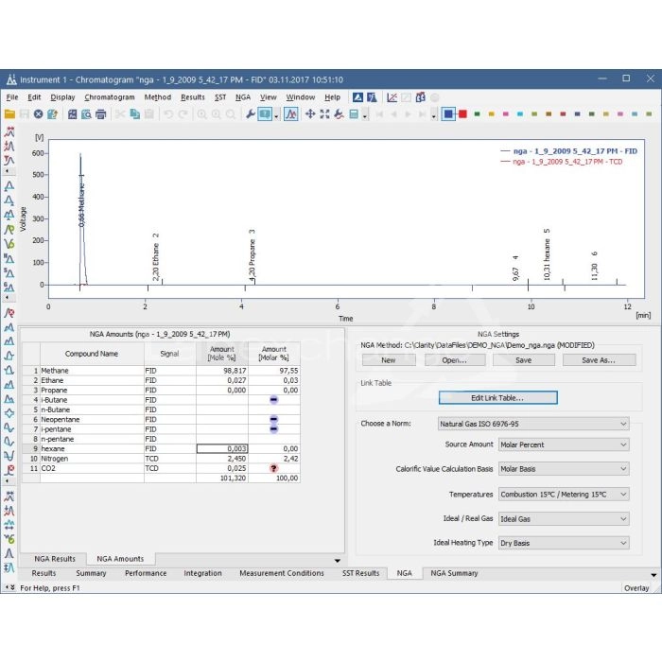
Task: Click the wrench settings icon in toolbar
Action: (x=250, y=114)
